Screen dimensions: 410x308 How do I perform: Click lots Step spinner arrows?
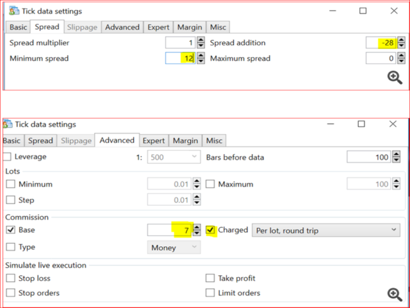pos(197,200)
